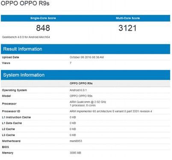Click the L1 Instruction Cache '0 KB' value
The width and height of the screenshot is (172, 160).
(x=73, y=117)
